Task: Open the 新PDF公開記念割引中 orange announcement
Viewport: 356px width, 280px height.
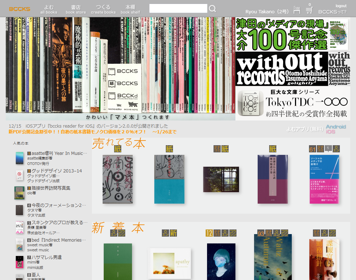Action: 92,132
